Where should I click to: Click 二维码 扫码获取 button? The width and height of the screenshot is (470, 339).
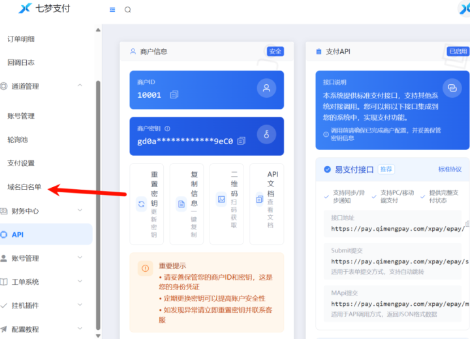click(227, 204)
